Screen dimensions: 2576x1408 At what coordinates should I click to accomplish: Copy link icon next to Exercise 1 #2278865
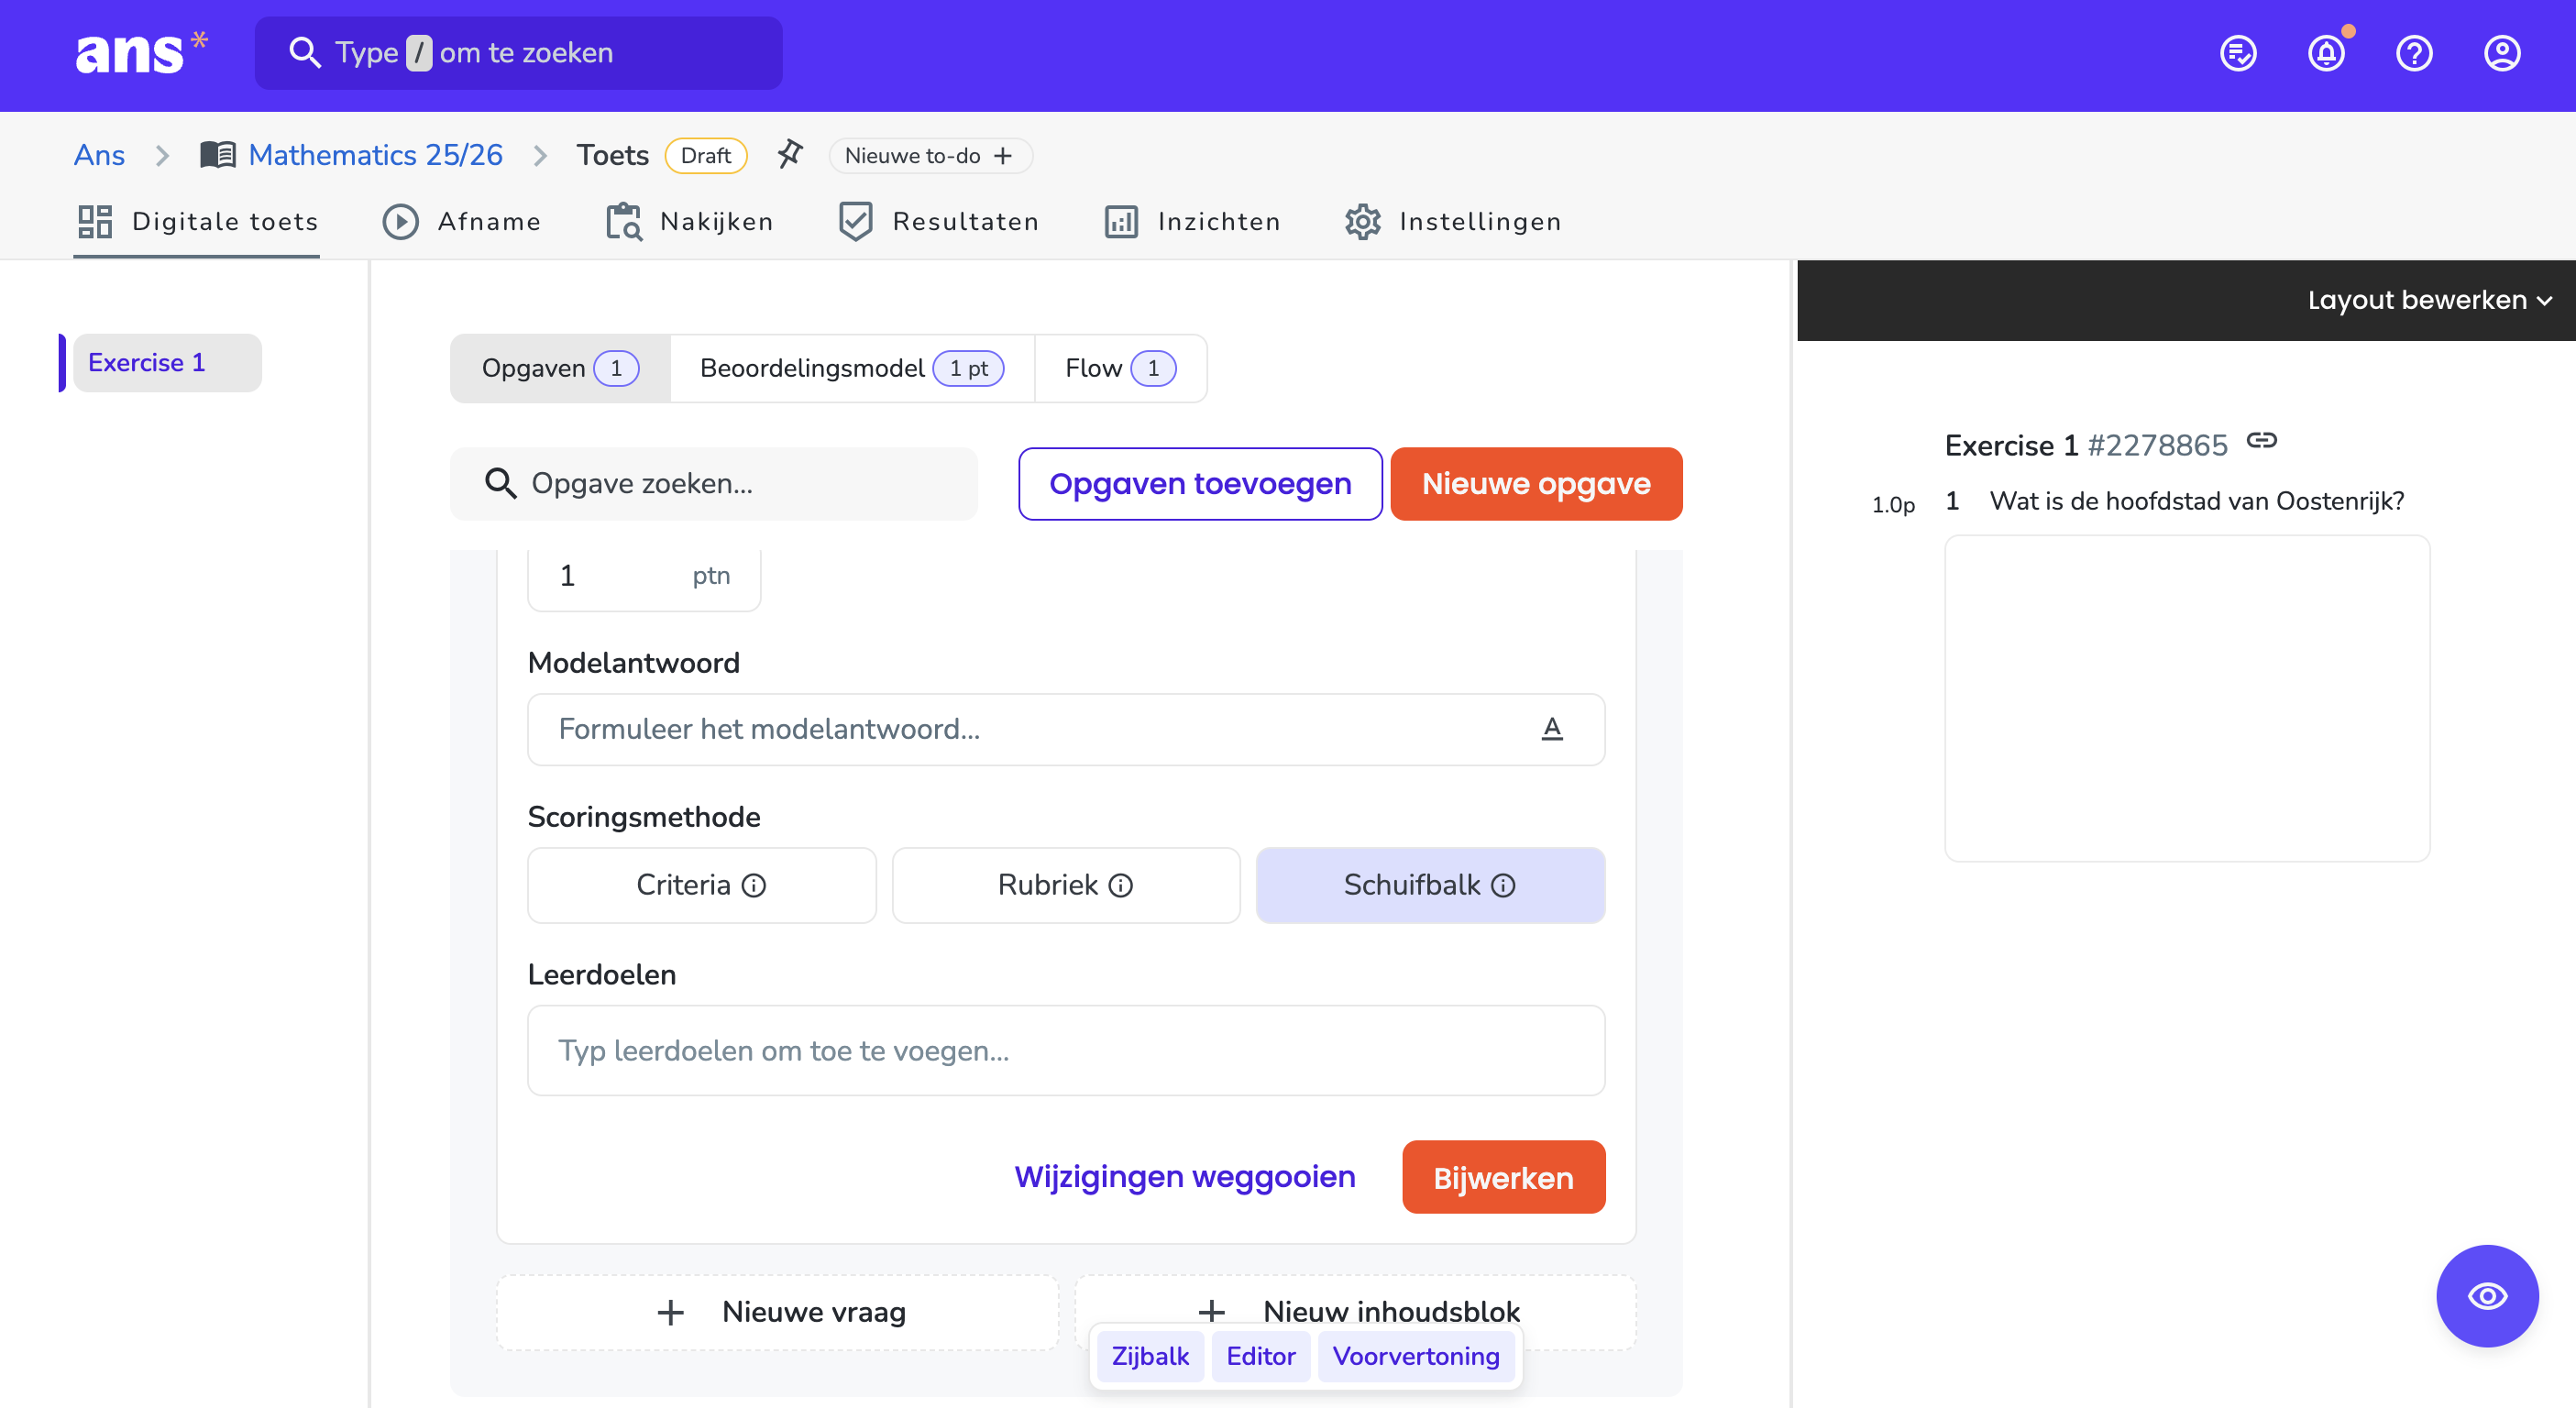click(x=2262, y=441)
